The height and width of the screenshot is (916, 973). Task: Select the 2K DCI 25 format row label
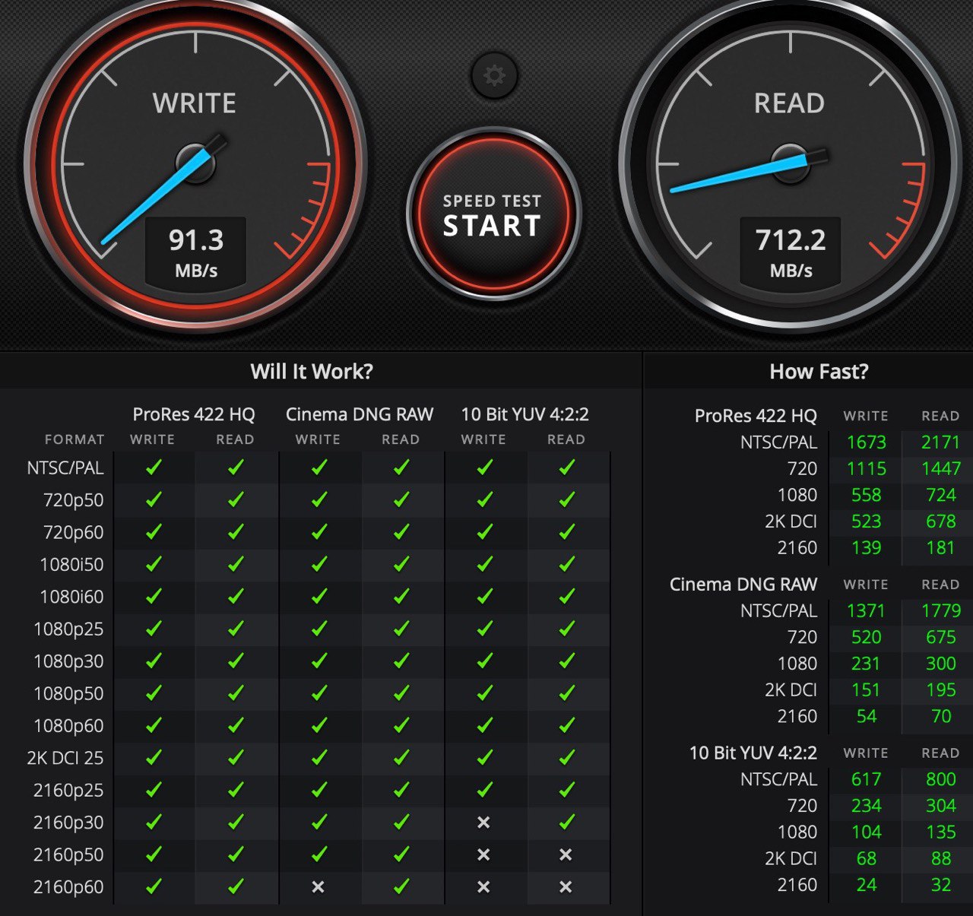[x=65, y=758]
